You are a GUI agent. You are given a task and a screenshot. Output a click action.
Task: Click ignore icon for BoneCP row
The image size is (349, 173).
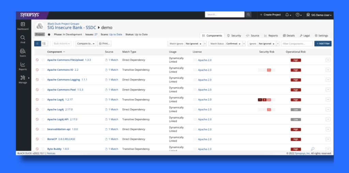pyautogui.click(x=37, y=139)
